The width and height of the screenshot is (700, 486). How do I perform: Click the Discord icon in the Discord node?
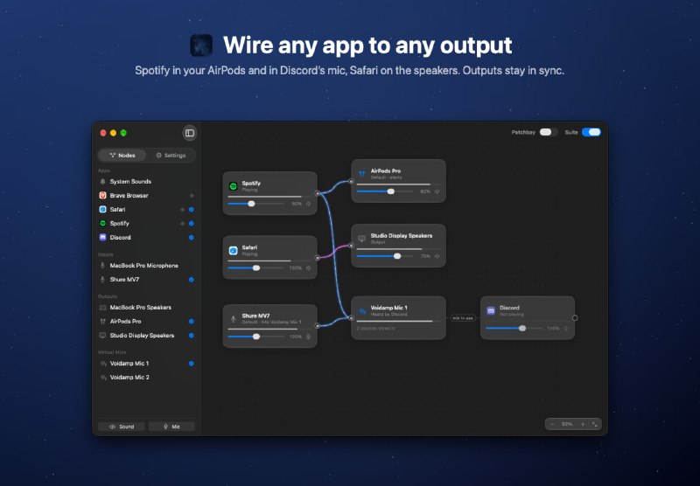point(491,311)
